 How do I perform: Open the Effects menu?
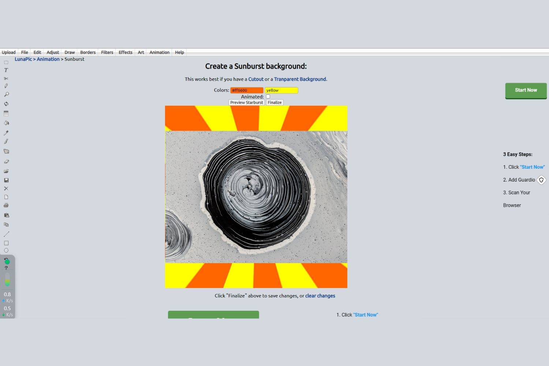point(126,52)
